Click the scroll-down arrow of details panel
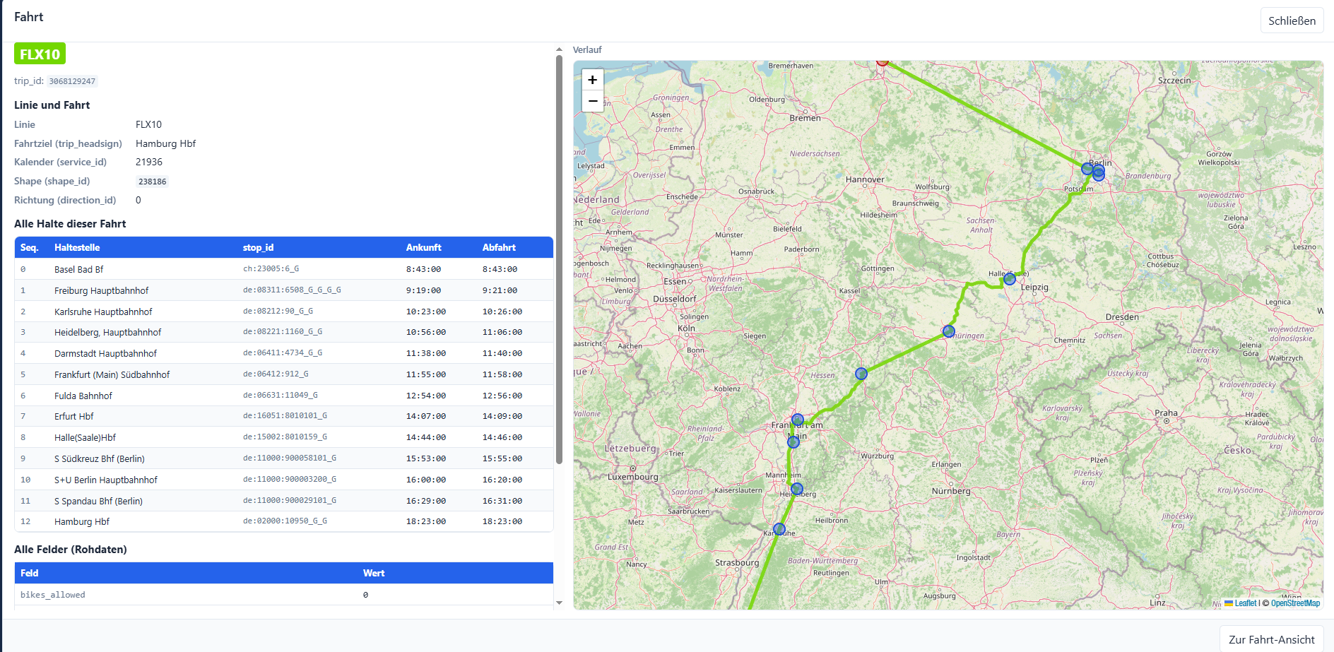Screen dimensions: 1334x652 559,603
